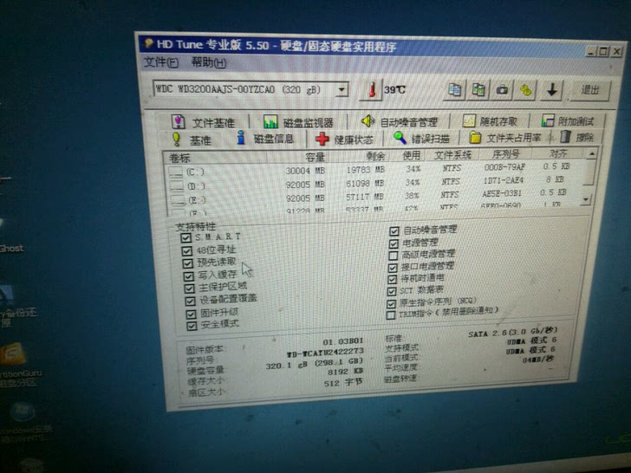The width and height of the screenshot is (631, 473).
Task: Toggle the 接口电源管理 checkbox
Action: coord(393,268)
